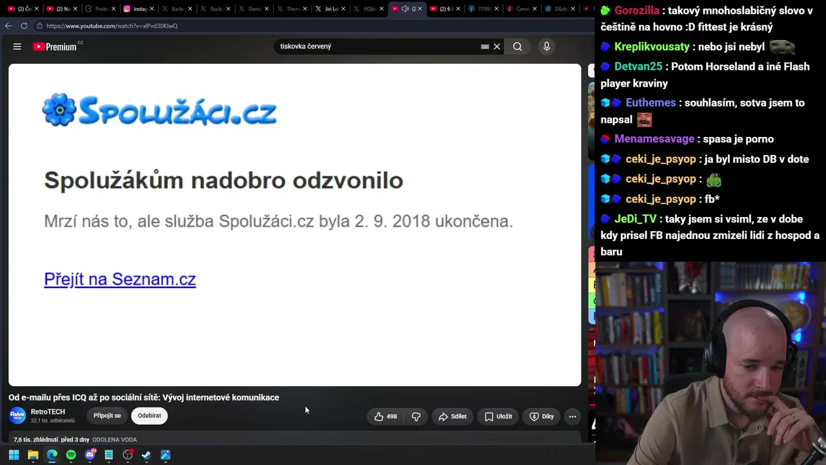Clear the search text with the X icon

pyautogui.click(x=497, y=46)
